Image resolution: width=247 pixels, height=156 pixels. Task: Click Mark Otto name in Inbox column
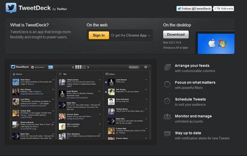tap(120, 119)
